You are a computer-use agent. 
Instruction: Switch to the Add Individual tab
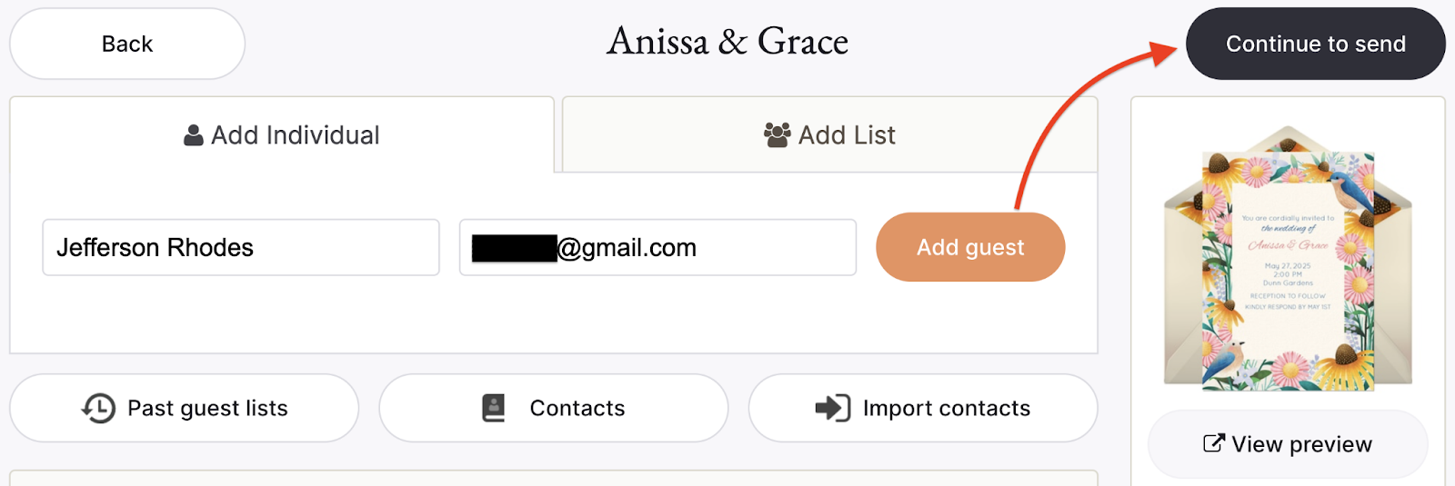coord(282,134)
